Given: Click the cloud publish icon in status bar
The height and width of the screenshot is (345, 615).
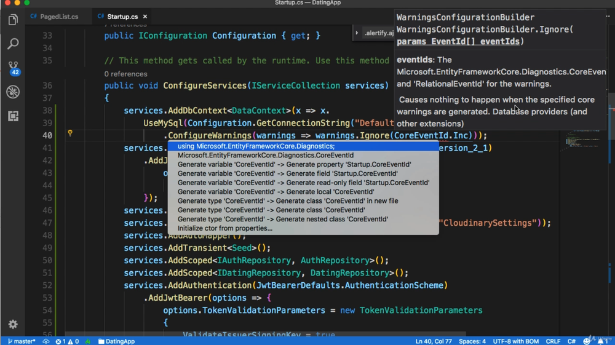Looking at the screenshot, I should coord(46,341).
